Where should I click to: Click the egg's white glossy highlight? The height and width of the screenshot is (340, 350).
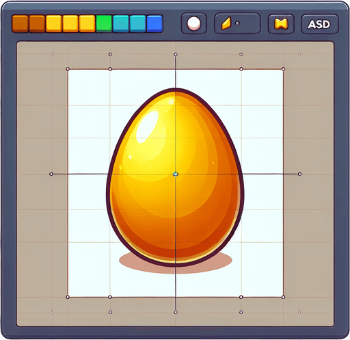pyautogui.click(x=147, y=127)
